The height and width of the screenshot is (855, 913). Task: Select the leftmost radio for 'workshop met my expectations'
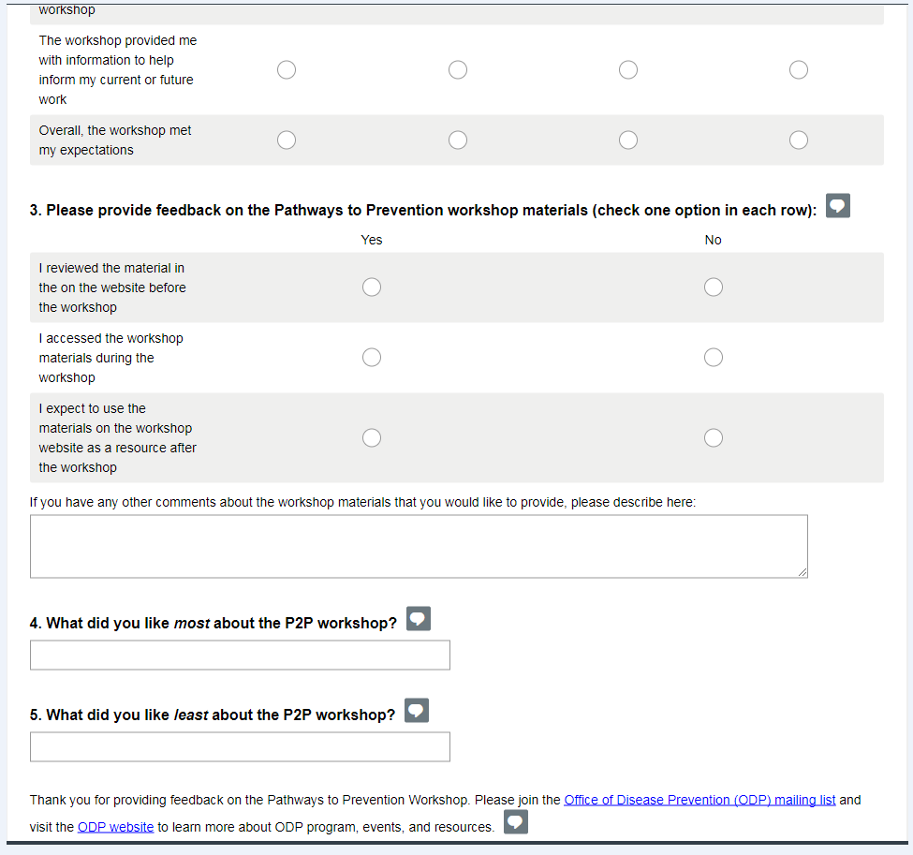tap(287, 140)
